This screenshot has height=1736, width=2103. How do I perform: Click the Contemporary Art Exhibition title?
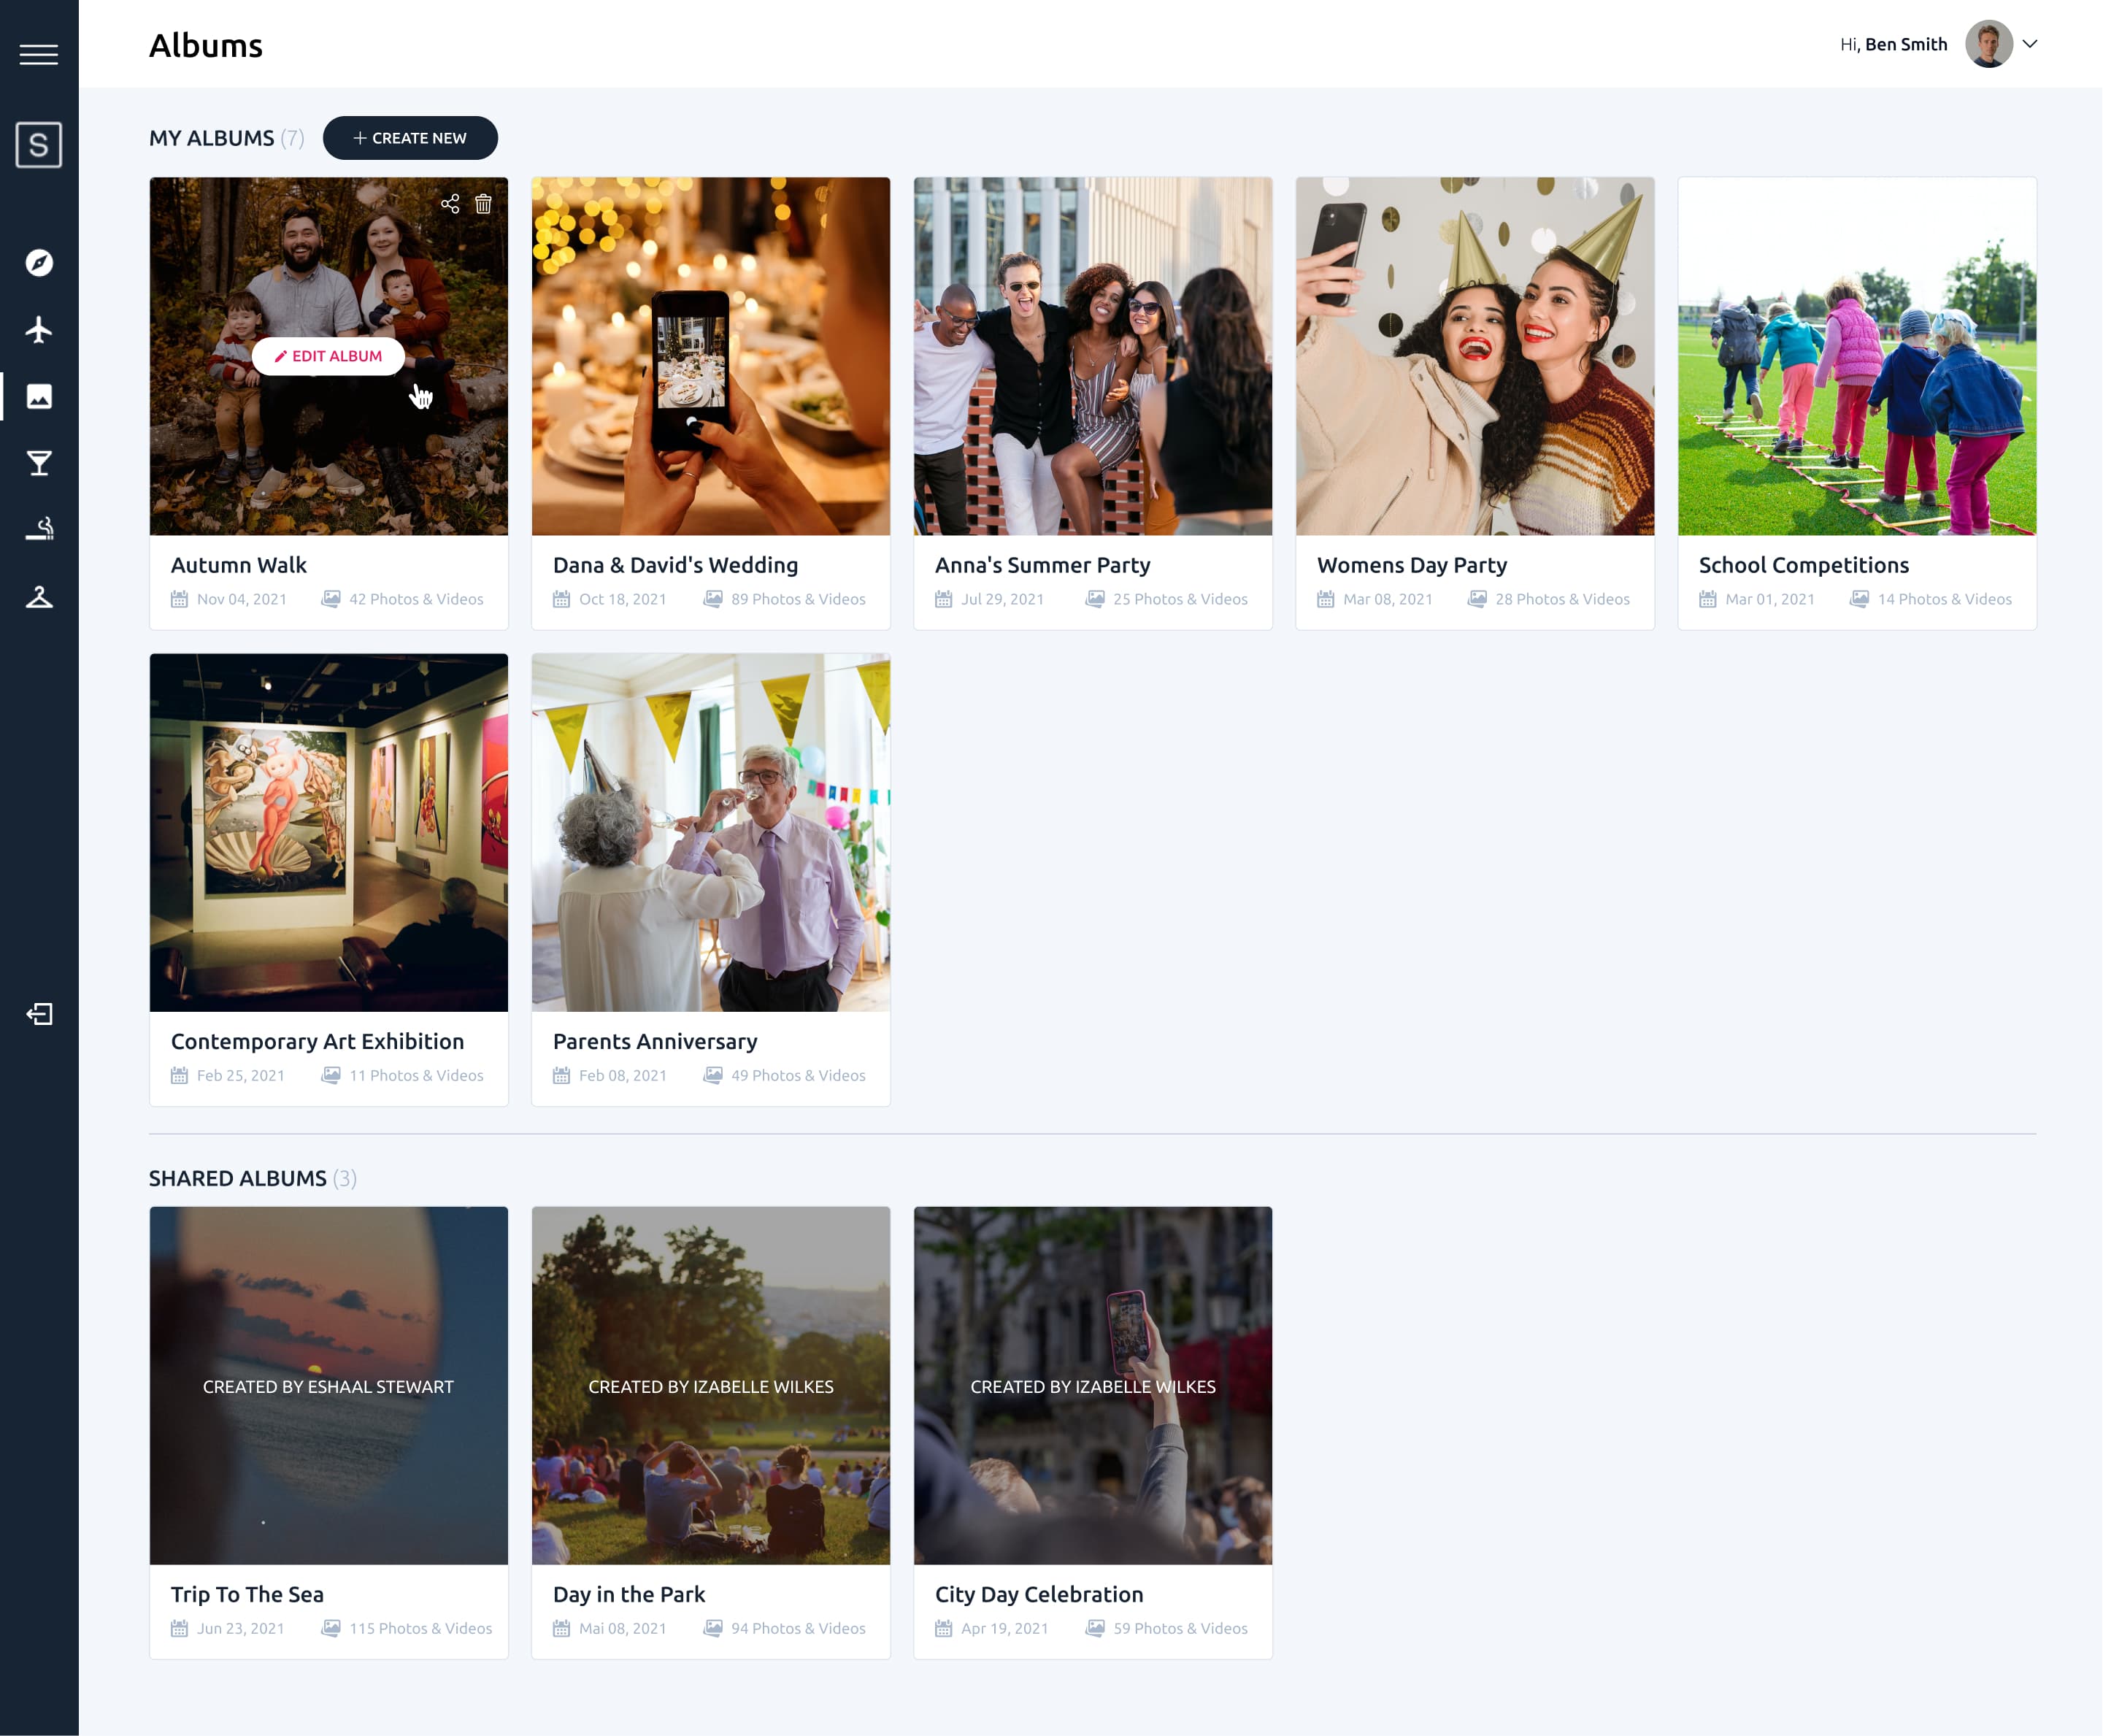click(x=317, y=1041)
